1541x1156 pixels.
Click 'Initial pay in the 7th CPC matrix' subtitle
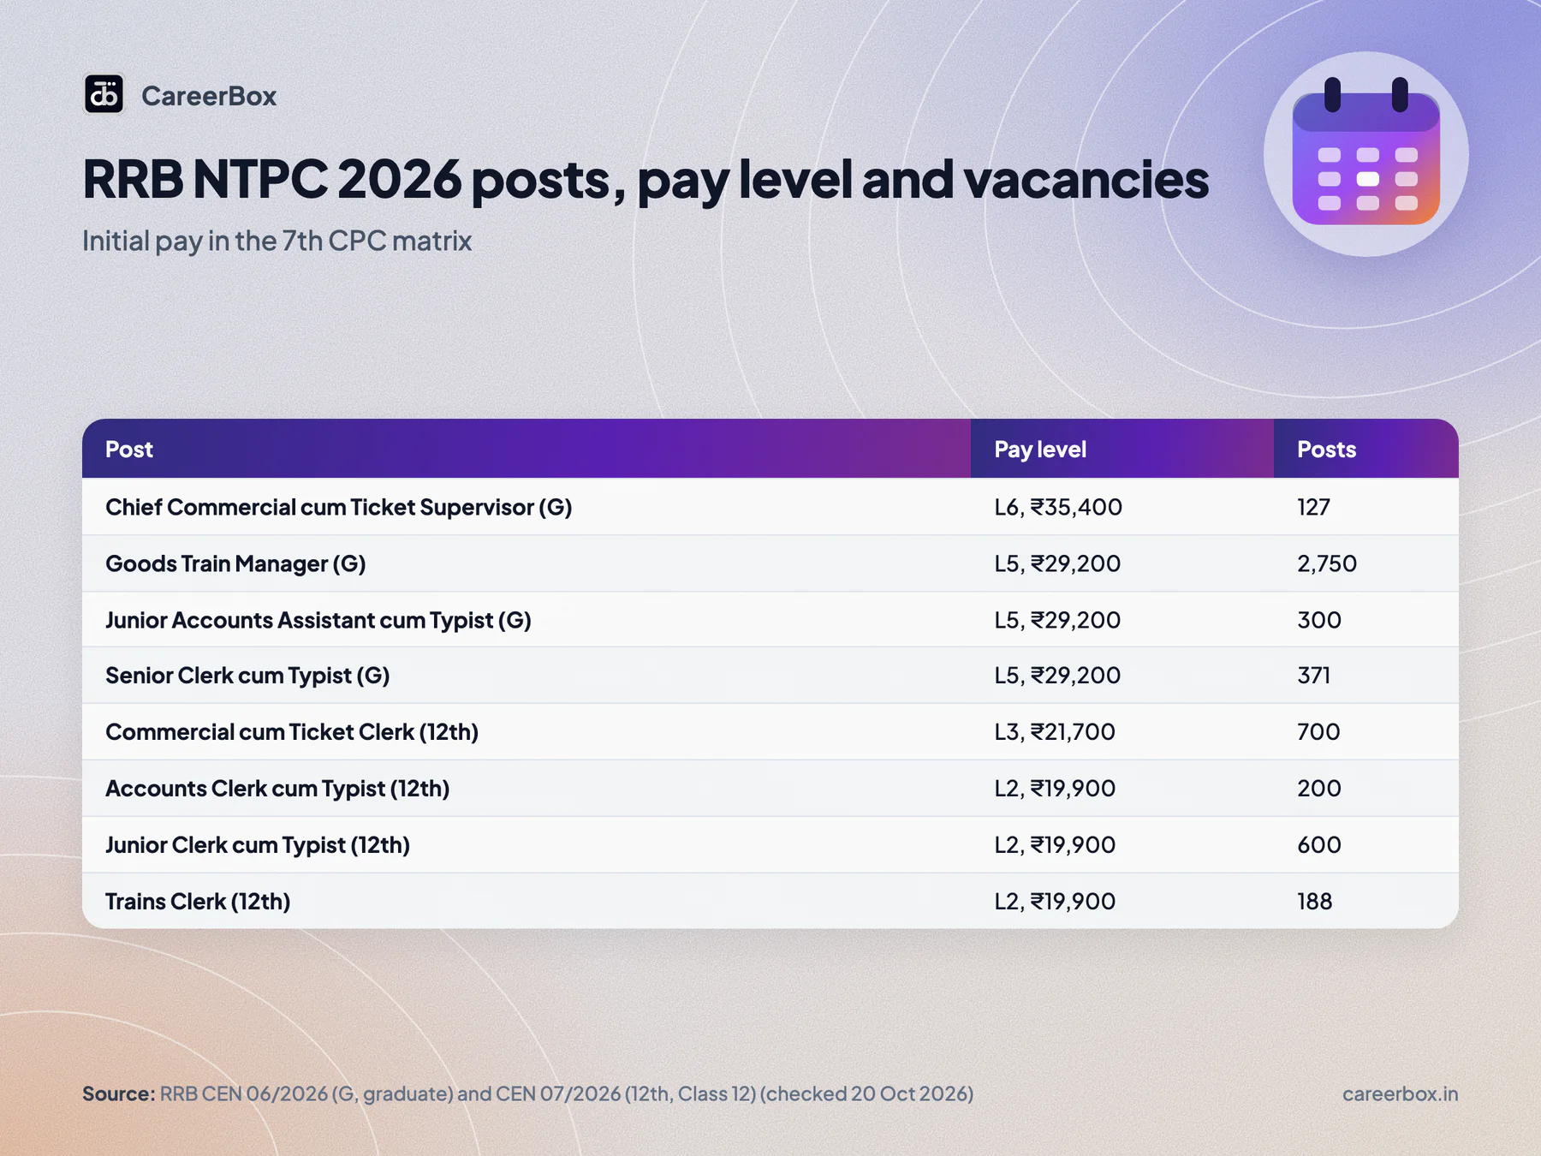pyautogui.click(x=277, y=241)
